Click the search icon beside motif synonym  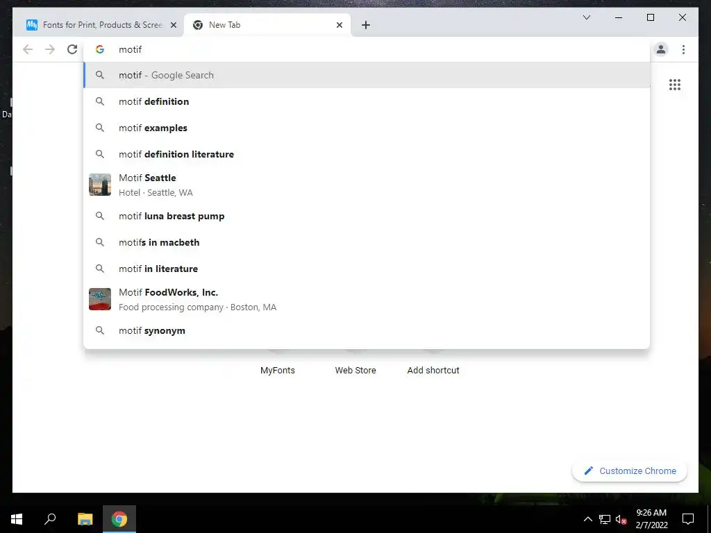100,330
